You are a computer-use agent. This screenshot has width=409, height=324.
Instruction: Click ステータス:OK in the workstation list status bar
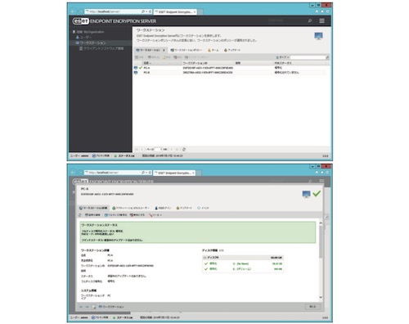(x=124, y=155)
